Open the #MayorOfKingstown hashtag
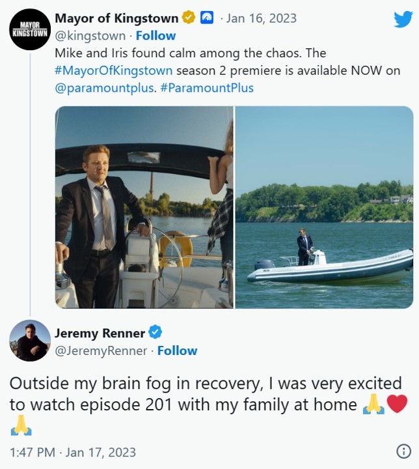The height and width of the screenshot is (469, 419). coord(115,70)
